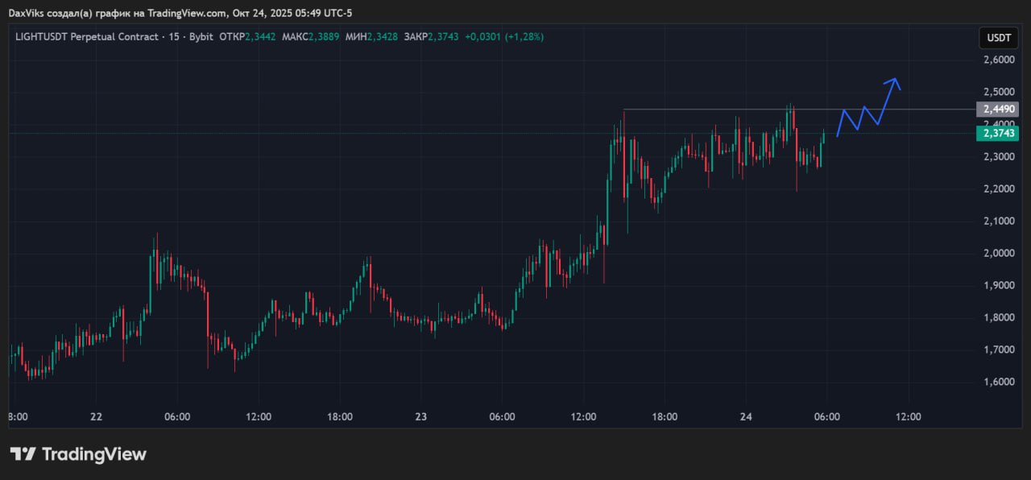Click the ЗАКР closing value in header
The height and width of the screenshot is (480, 1031).
pos(445,37)
